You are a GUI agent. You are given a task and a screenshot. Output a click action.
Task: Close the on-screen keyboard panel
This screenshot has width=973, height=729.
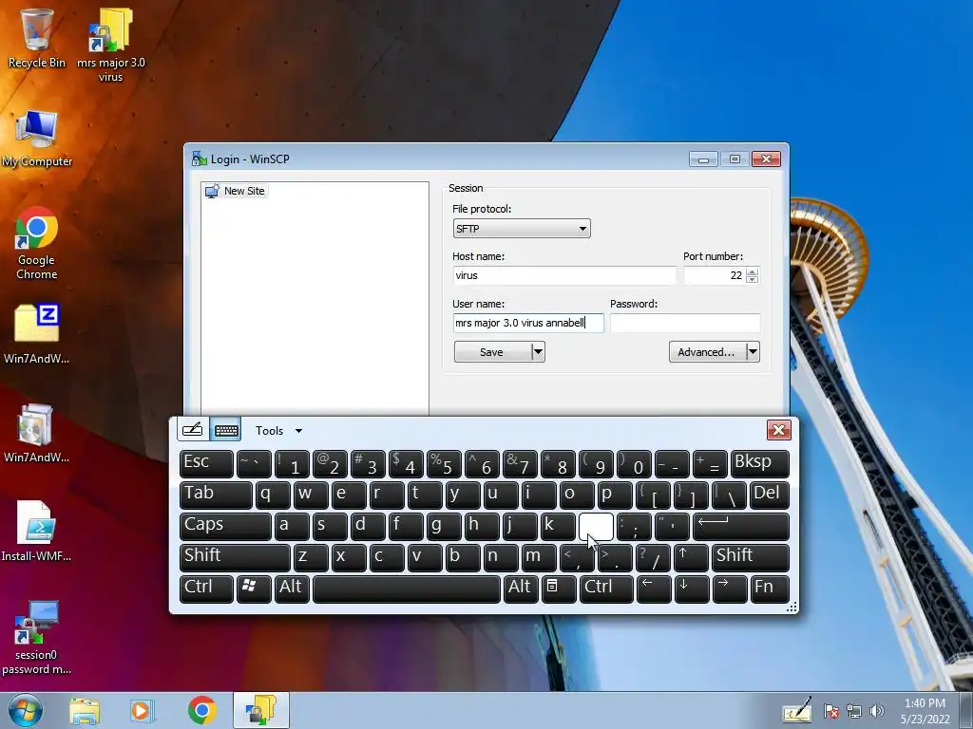point(779,430)
